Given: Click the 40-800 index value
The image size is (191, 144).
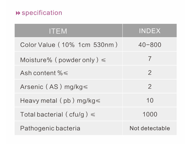Looking at the screenshot, I should point(150,45).
